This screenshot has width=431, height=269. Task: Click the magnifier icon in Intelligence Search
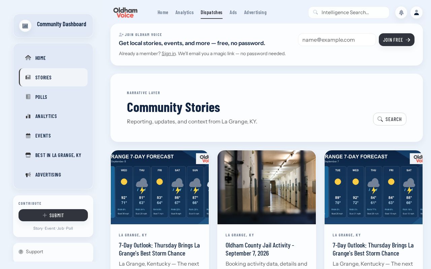coord(316,12)
